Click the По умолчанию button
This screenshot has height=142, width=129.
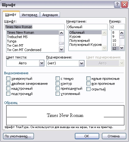[x=18, y=136]
